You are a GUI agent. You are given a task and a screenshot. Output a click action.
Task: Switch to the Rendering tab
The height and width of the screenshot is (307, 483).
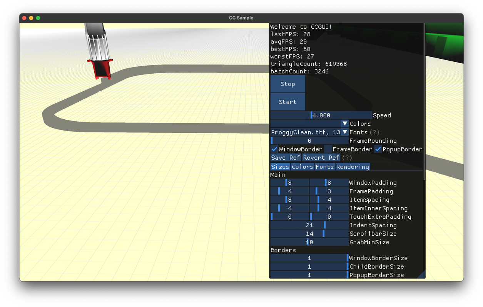353,167
